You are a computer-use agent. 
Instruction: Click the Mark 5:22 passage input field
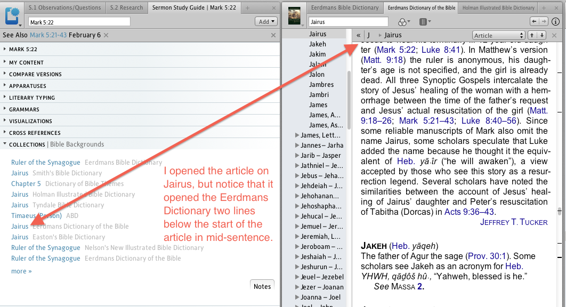coord(79,22)
